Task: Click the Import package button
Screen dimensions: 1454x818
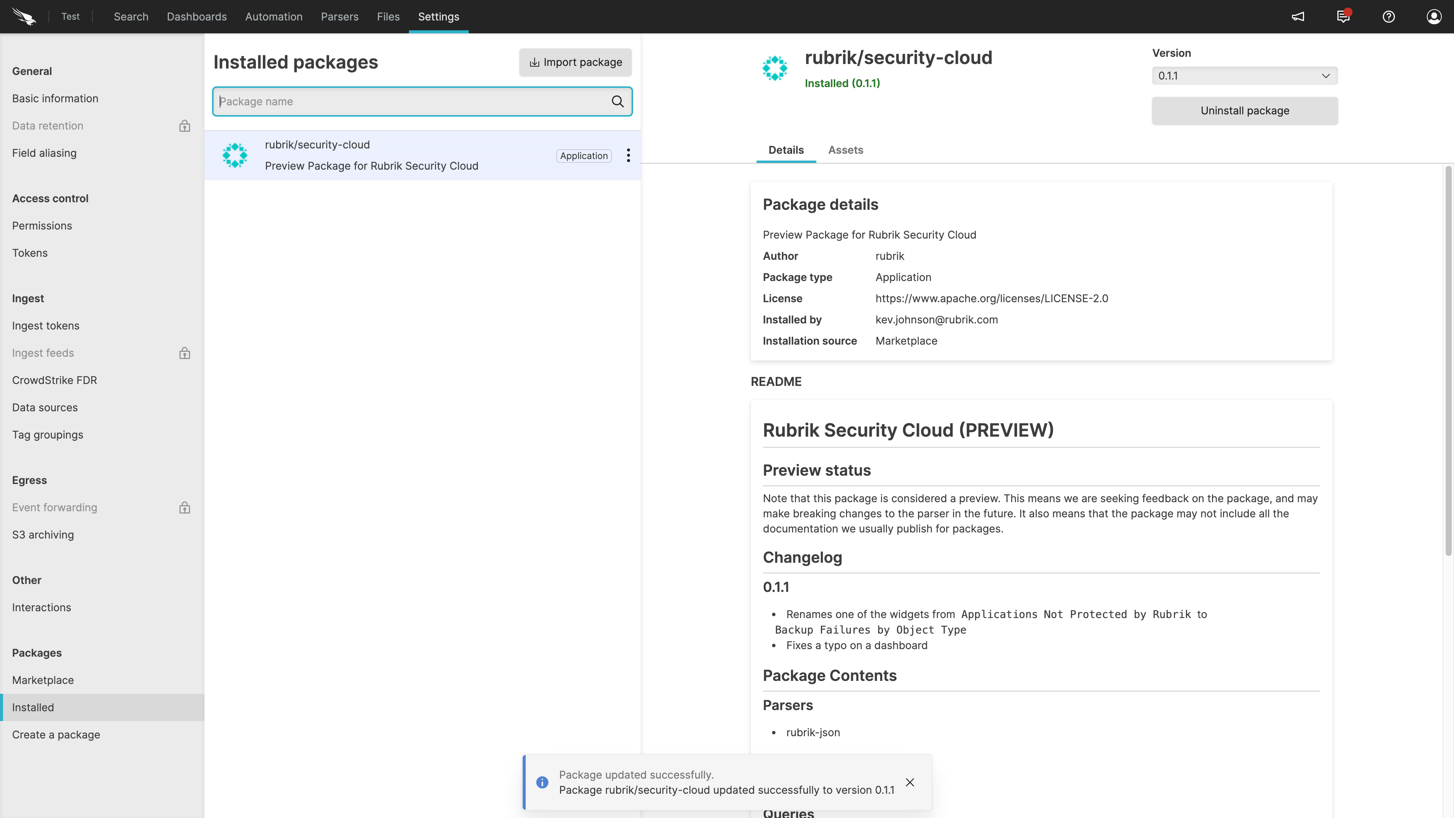Action: [x=575, y=62]
